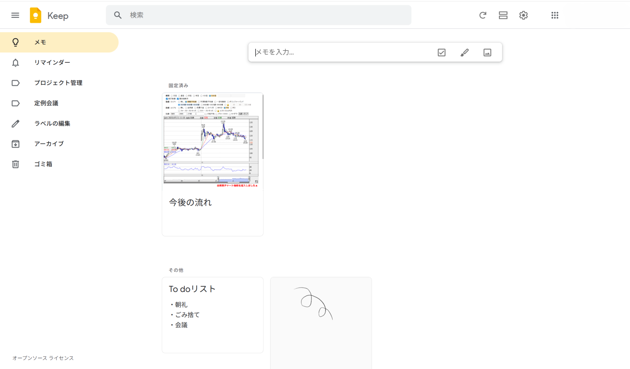Screen dimensions: 630x369
Task: Toggle between list and grid view
Action: (x=503, y=15)
